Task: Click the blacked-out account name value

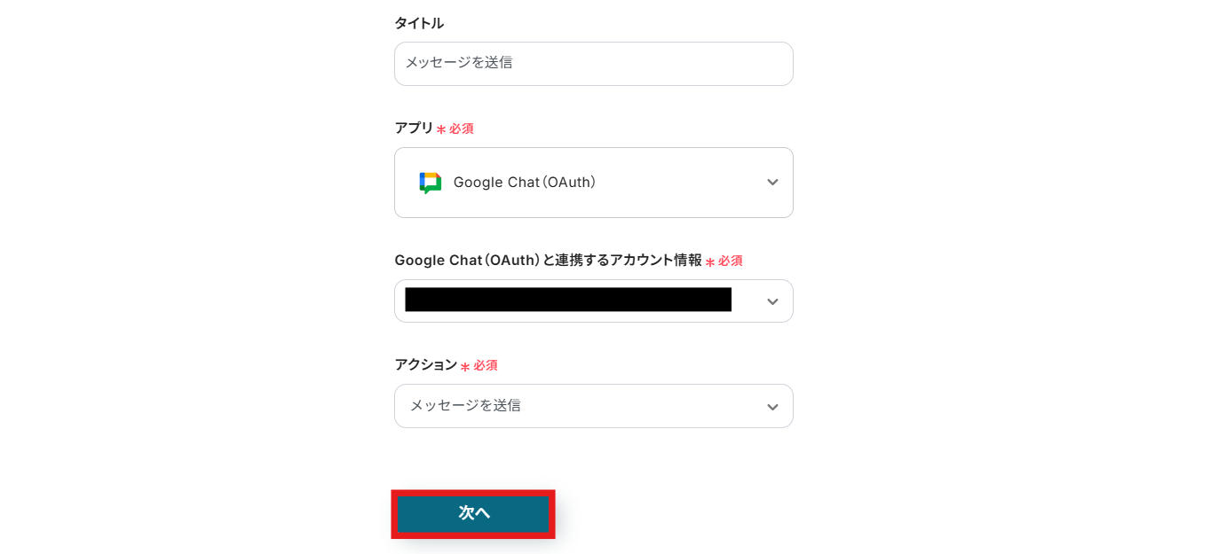Action: tap(568, 300)
